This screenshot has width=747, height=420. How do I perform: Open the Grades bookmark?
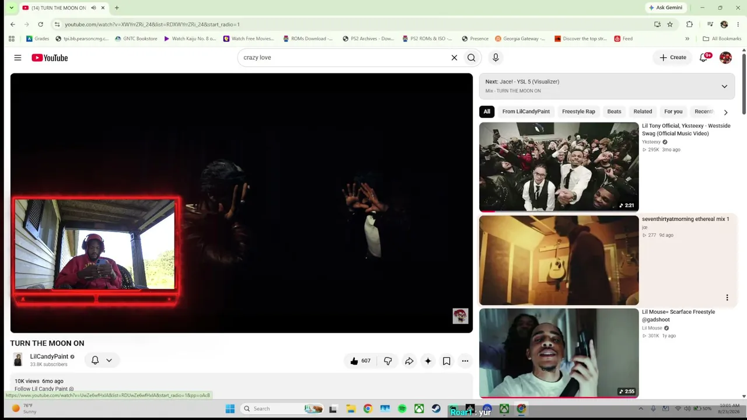37,38
